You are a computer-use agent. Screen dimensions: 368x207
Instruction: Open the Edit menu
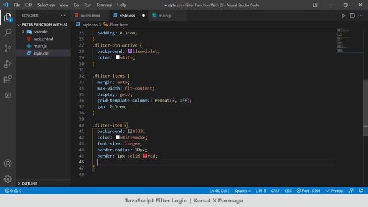point(29,5)
